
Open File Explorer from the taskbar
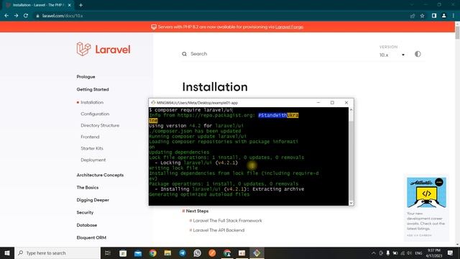click(167, 253)
